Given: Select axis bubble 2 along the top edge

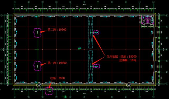Looking at the screenshot, I should (x=29, y=2).
